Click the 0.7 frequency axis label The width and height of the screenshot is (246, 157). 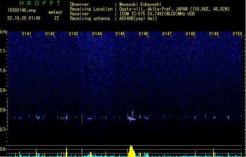point(3,130)
